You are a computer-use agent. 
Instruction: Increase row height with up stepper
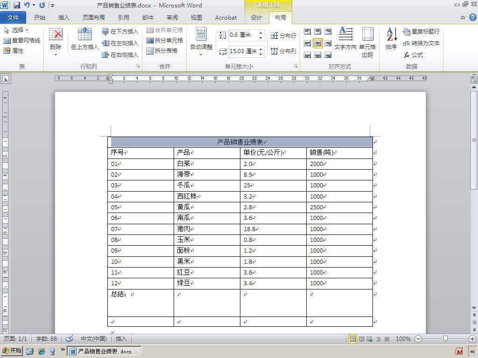(x=261, y=33)
